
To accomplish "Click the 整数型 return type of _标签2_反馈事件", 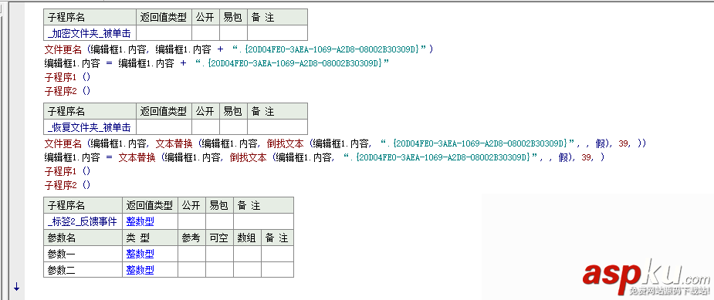I will 140,221.
